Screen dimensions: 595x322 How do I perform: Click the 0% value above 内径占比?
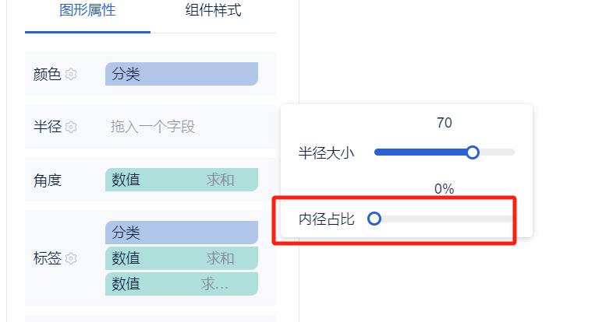pos(444,189)
